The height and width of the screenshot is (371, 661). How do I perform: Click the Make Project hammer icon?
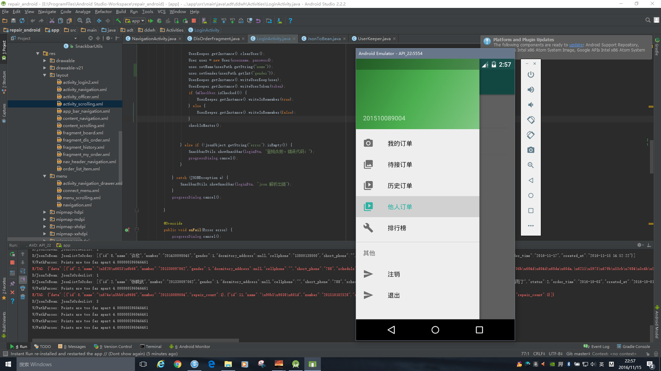118,21
